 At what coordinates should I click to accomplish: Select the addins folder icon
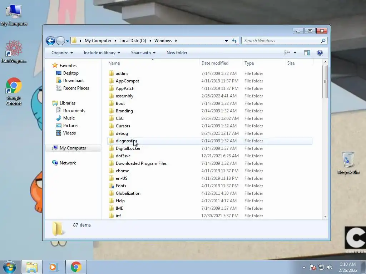tap(112, 73)
